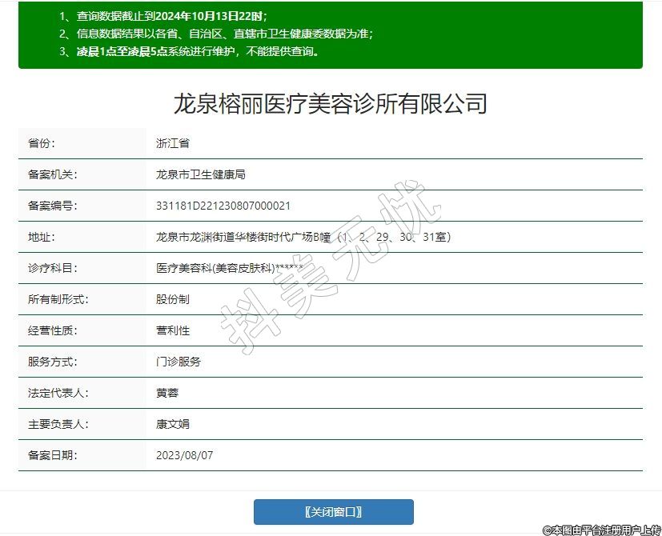Click the clinic name heading 龙泉榕丽医疗美容诊所有限公司
662x536 pixels.
331,103
